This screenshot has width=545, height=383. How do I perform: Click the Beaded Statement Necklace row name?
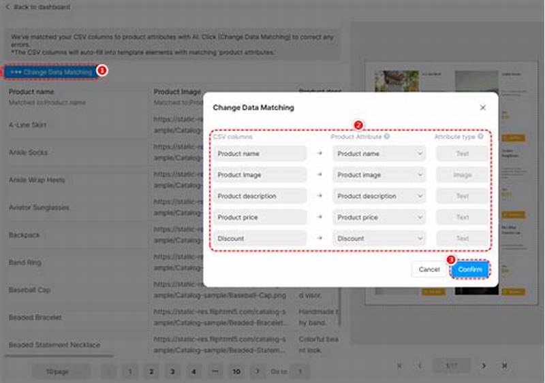54,345
